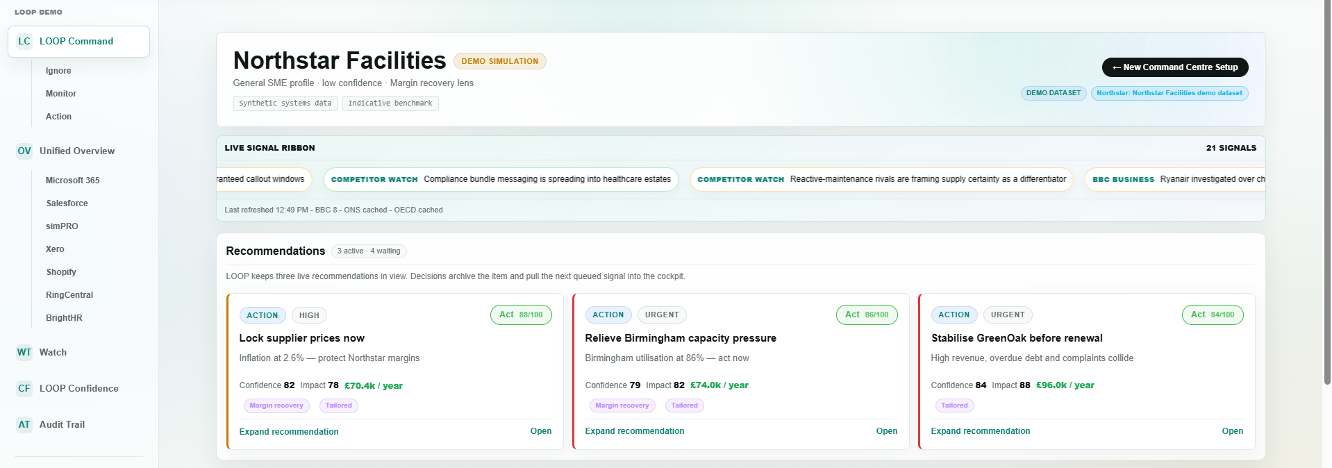Click the DEMO SIMULATION badge
1332x468 pixels.
click(x=500, y=61)
